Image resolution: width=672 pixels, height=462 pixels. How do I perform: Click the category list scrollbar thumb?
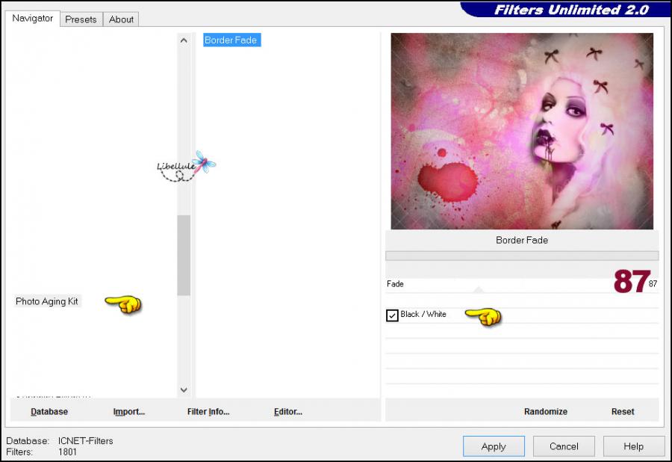[184, 255]
